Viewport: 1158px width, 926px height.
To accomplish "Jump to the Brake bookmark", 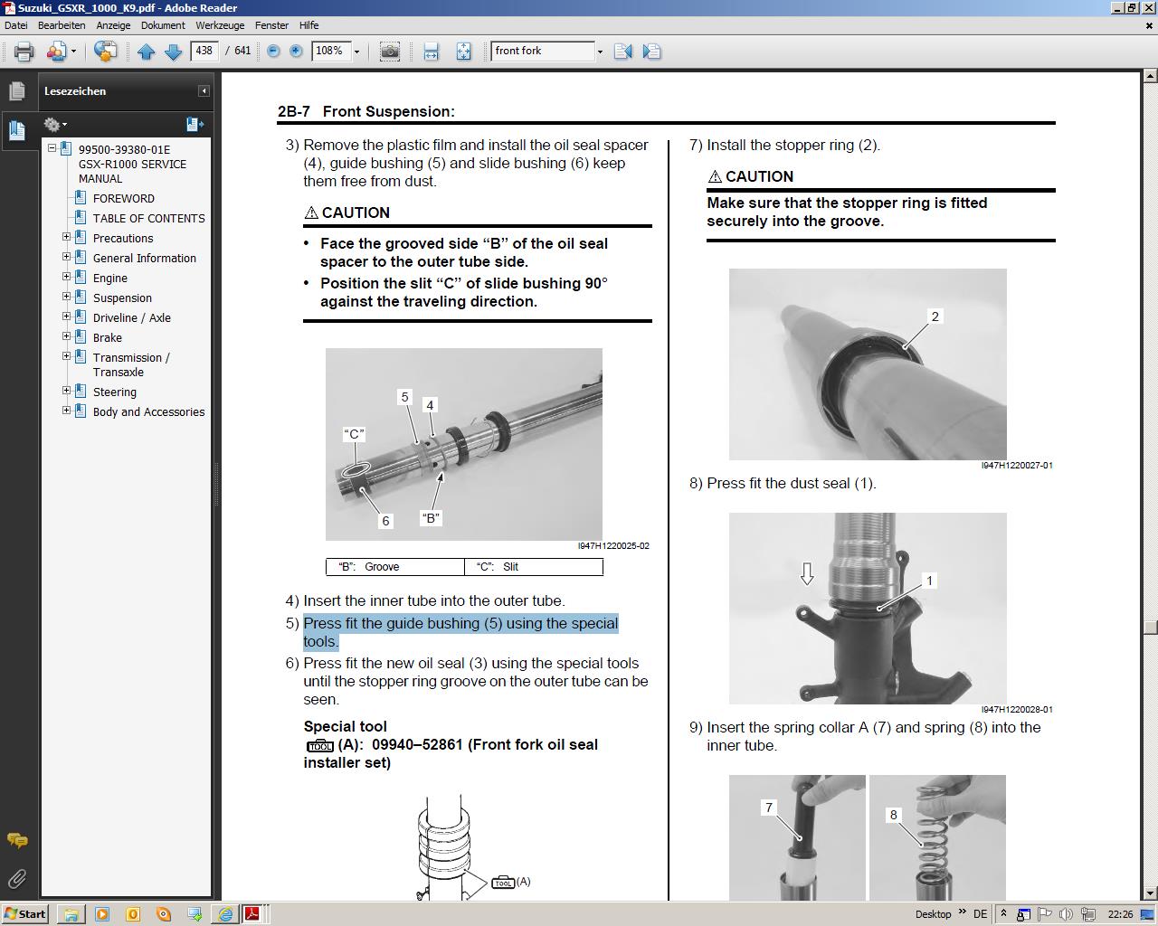I will (x=107, y=337).
